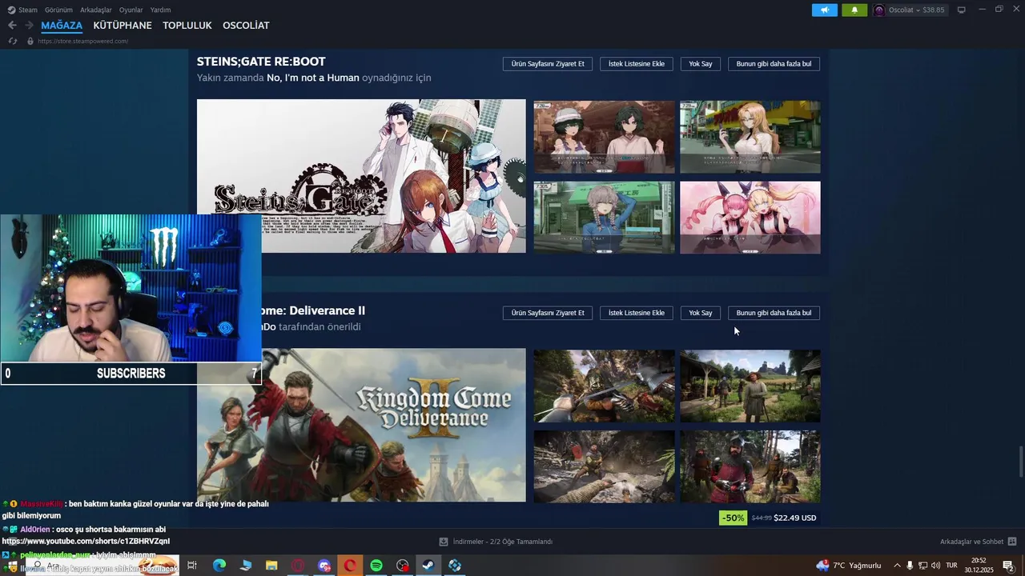Open Windows notification center icon
Viewport: 1025px width, 576px height.
pyautogui.click(x=1008, y=566)
